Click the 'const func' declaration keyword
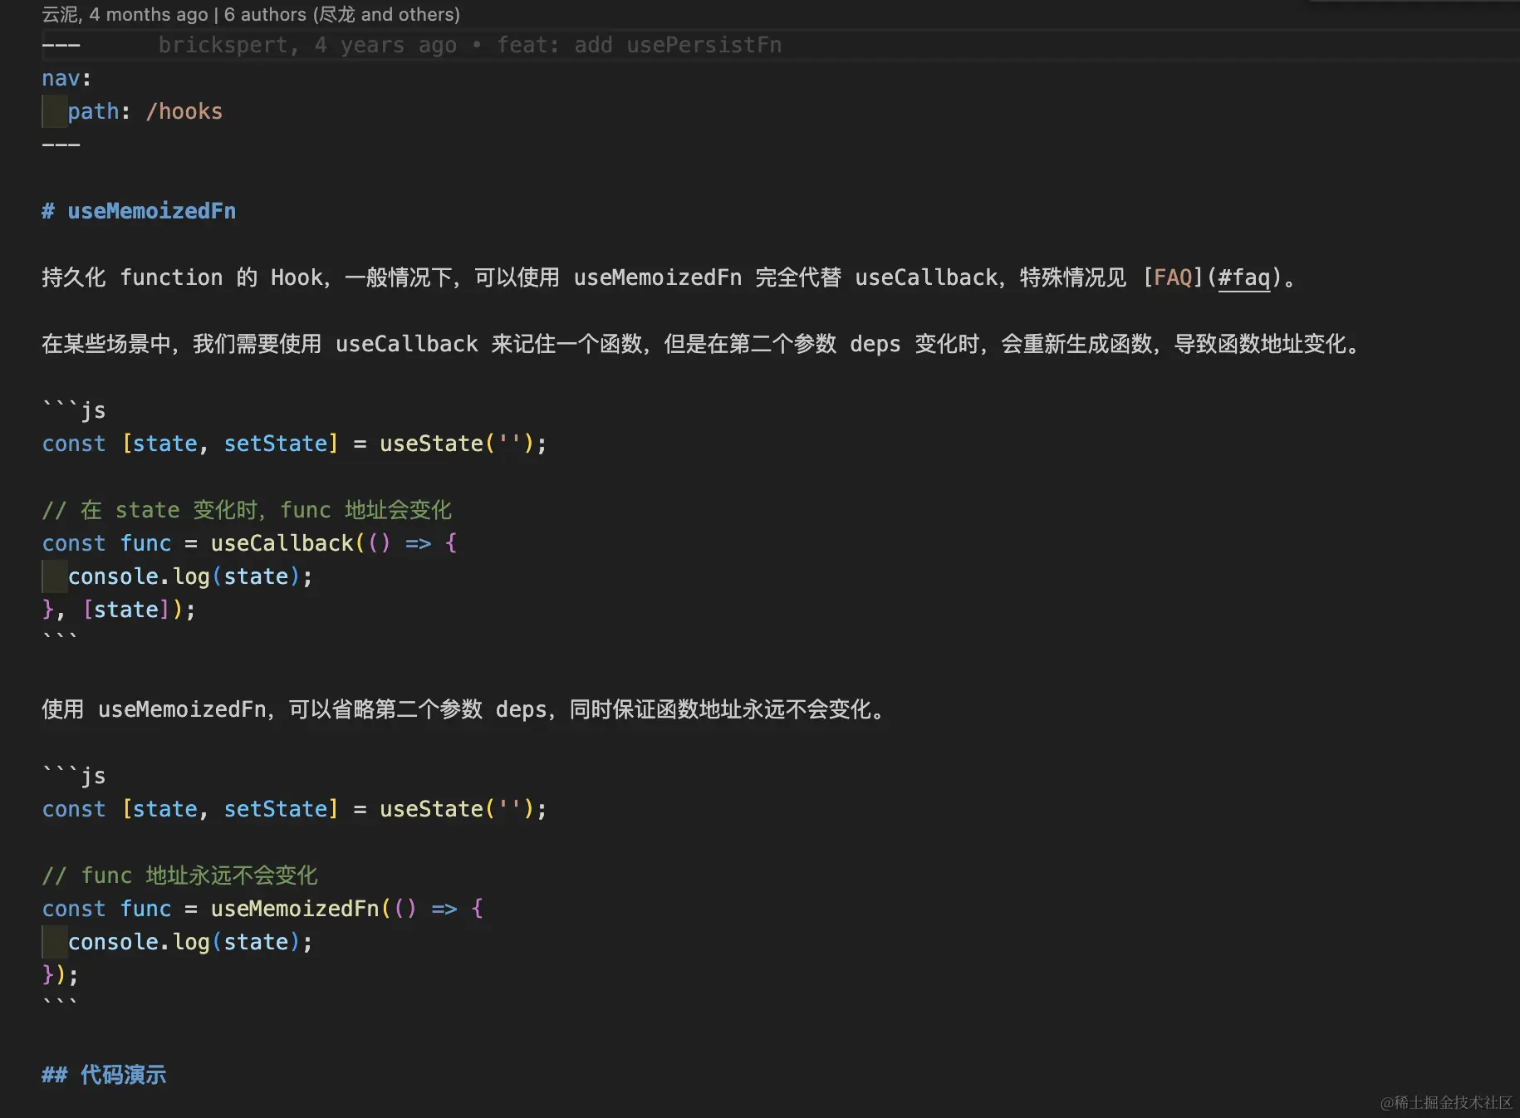The image size is (1520, 1118). pyautogui.click(x=74, y=909)
